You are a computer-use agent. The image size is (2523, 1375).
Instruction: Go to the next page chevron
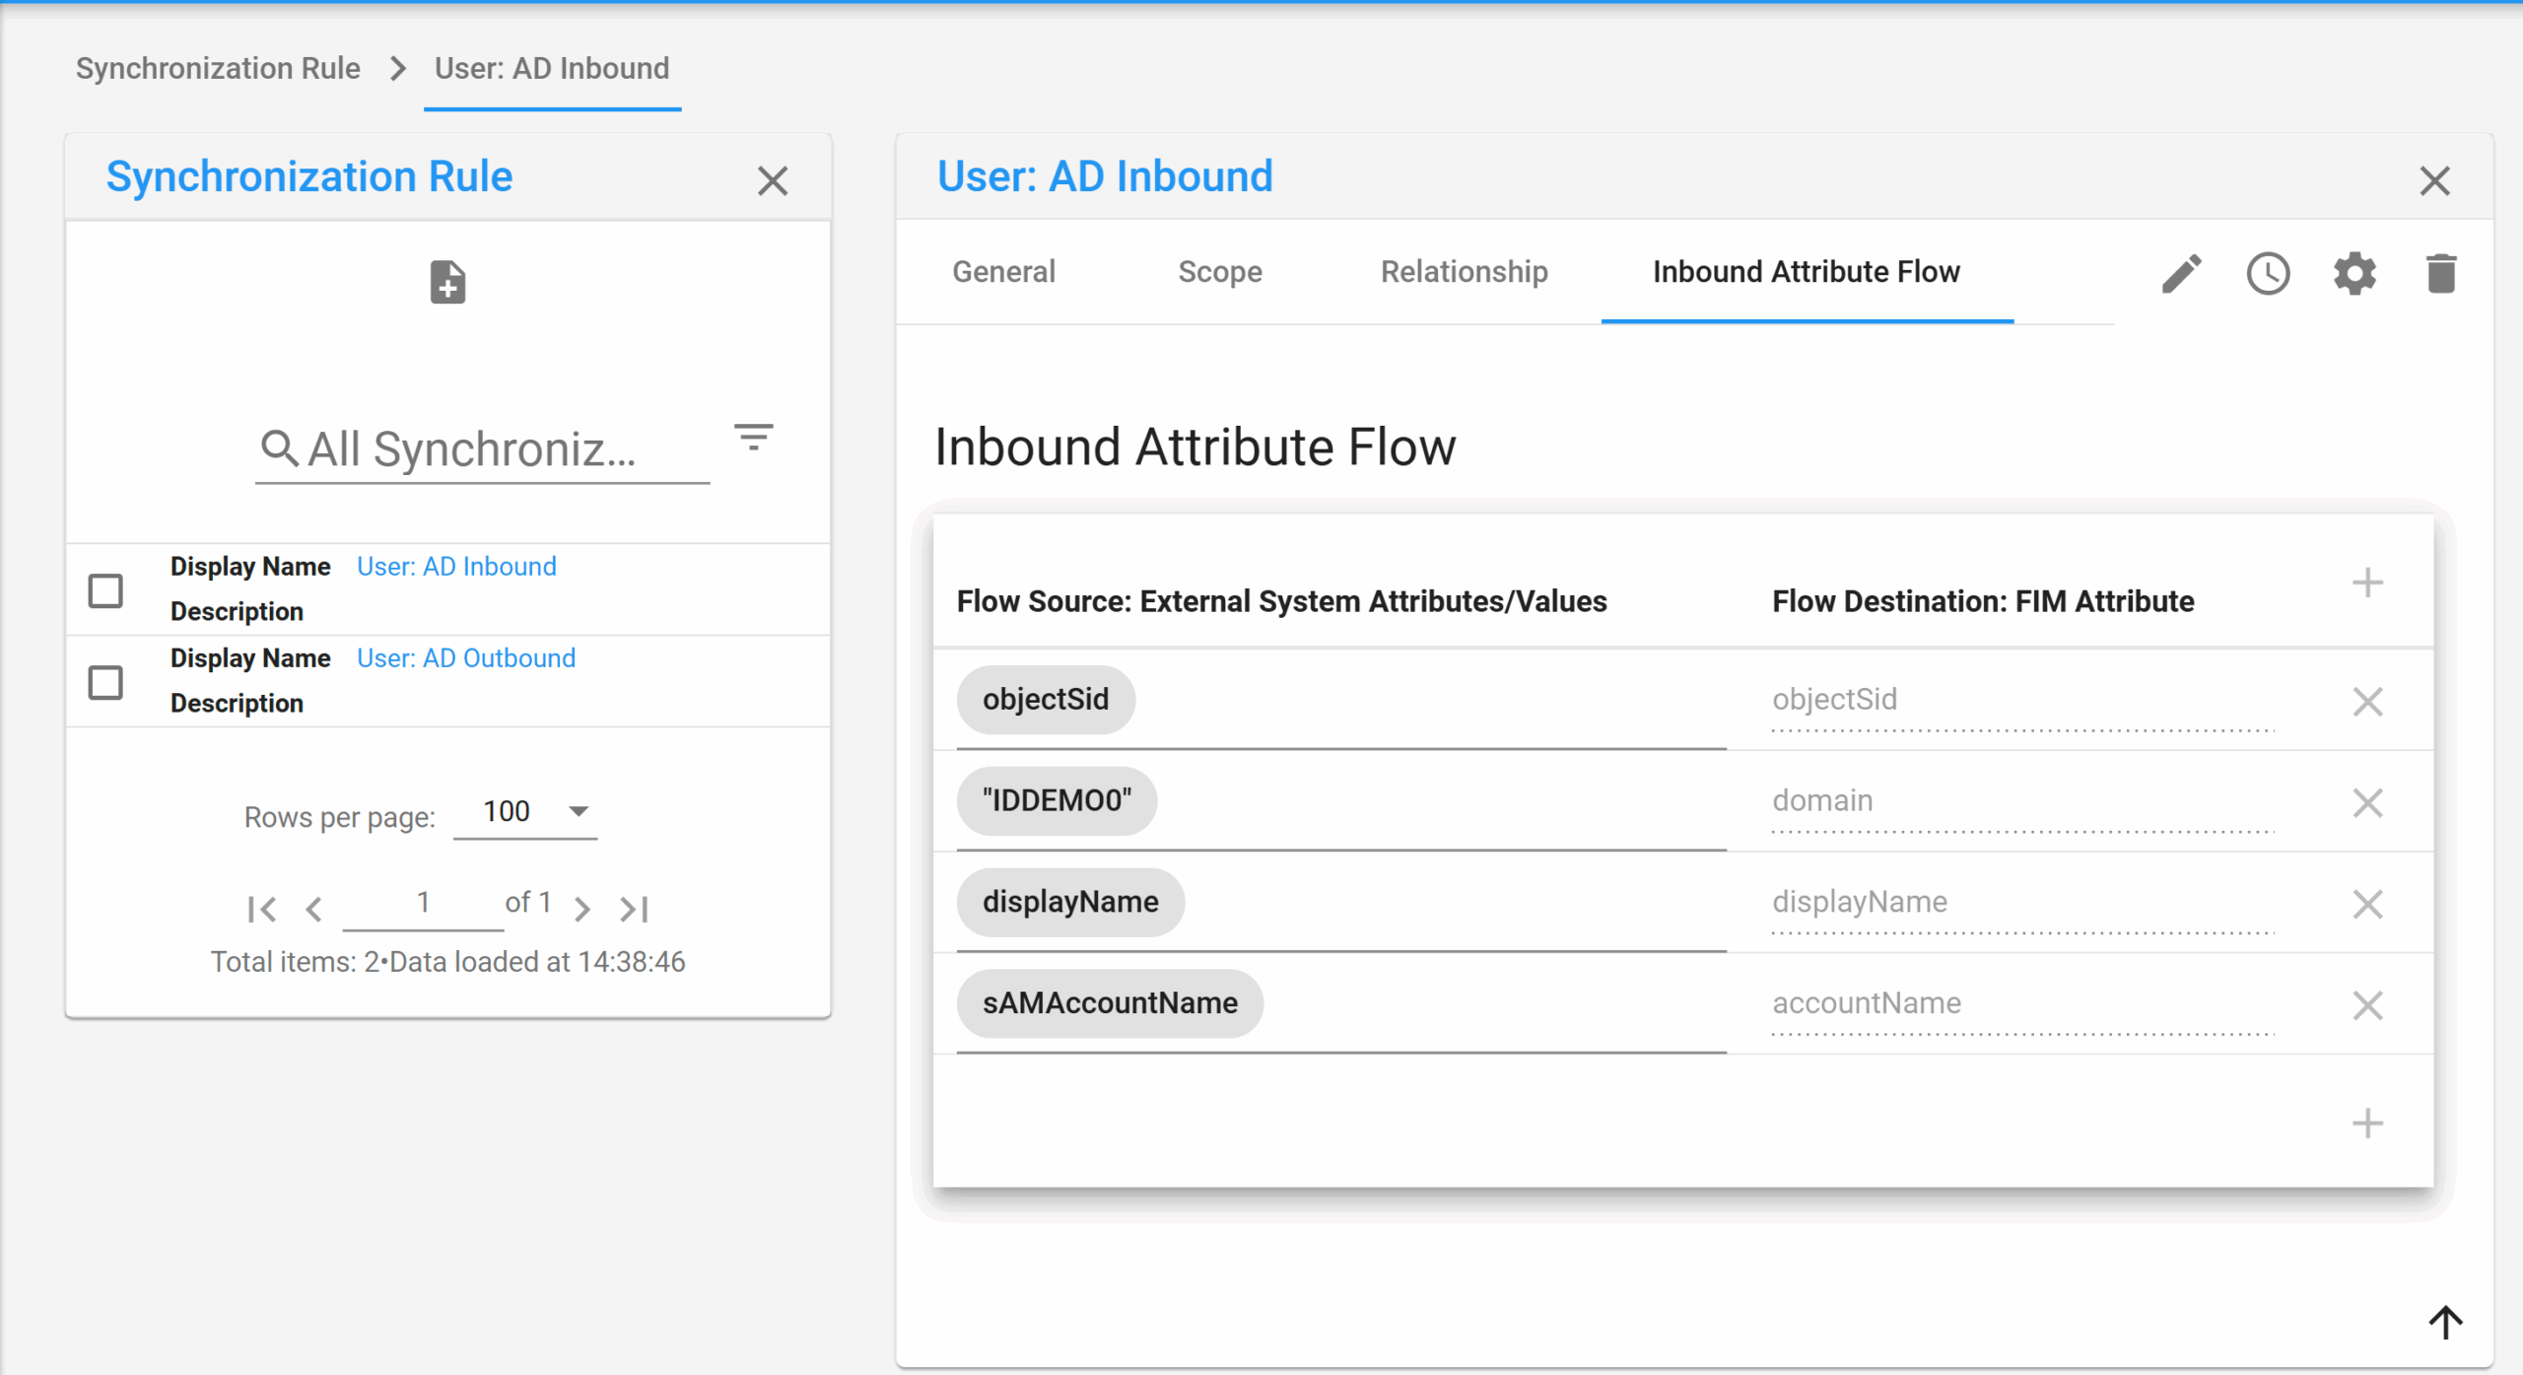[x=582, y=908]
